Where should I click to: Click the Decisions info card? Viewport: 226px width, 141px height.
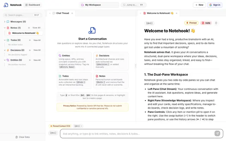[x=111, y=61]
